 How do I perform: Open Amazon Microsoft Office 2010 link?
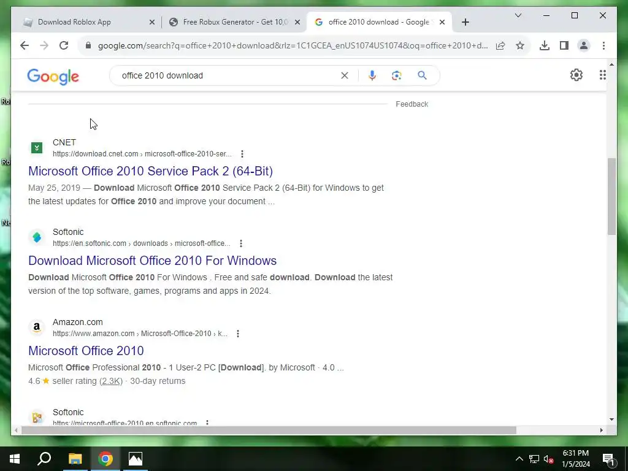point(86,351)
